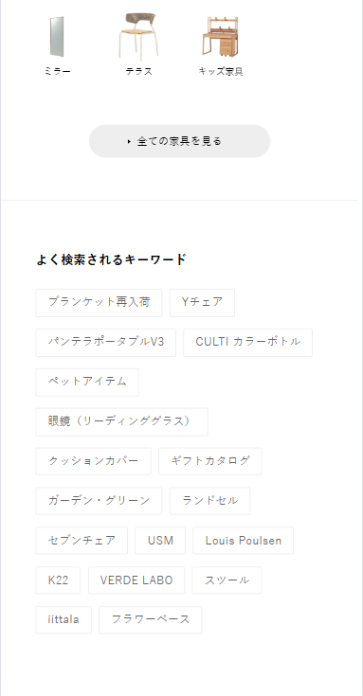Screen dimensions: 363x696
Task: Select the ブランケット再入荷 keyword tag
Action: (100, 303)
